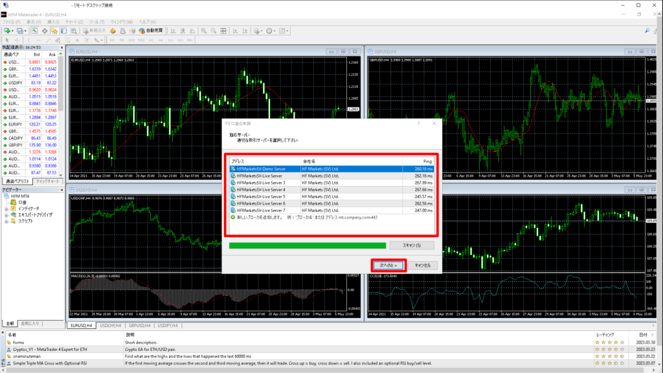Switch chart to bar chart icon
The image size is (663, 373).
(x=173, y=31)
